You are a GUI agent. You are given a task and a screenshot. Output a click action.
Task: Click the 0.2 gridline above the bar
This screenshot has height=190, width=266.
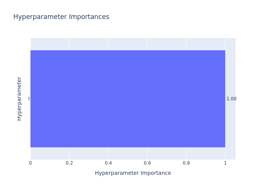coord(70,44)
